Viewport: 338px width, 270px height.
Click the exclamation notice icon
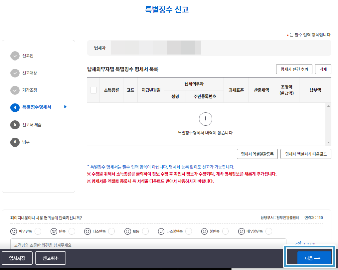pyautogui.click(x=205, y=119)
